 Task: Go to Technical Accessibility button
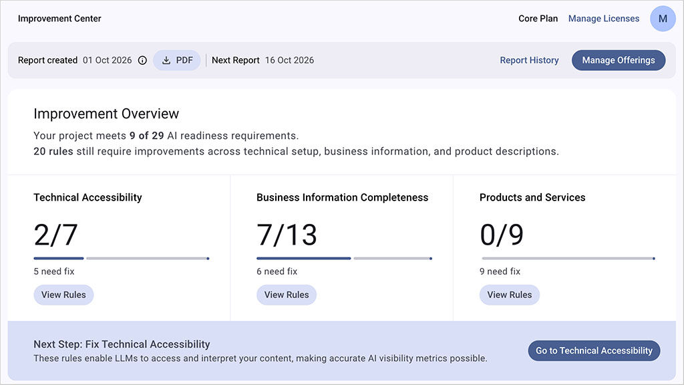pos(594,350)
